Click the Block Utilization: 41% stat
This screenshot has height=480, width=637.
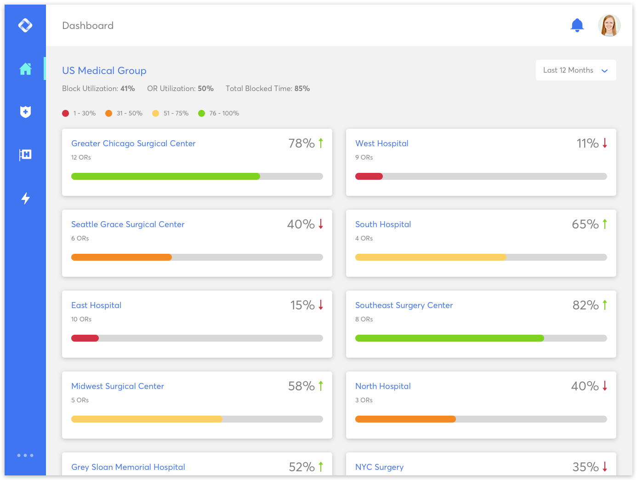pos(98,88)
